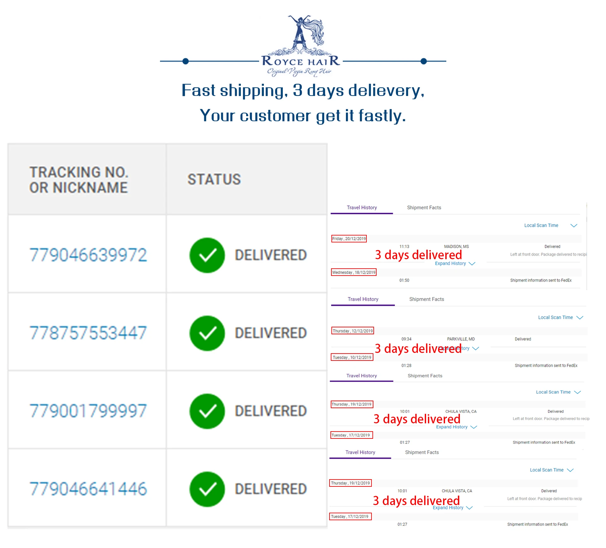Open tracking number 779001799997
606x548 pixels.
point(88,411)
